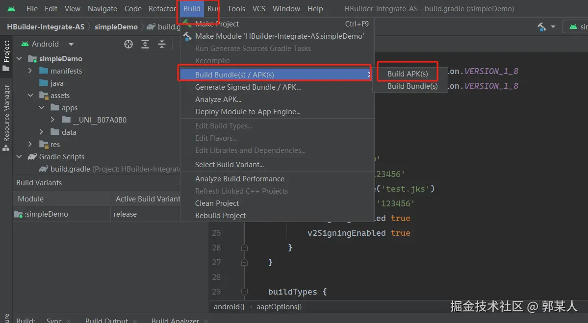
Task: Expand the data folder
Action: click(41, 132)
